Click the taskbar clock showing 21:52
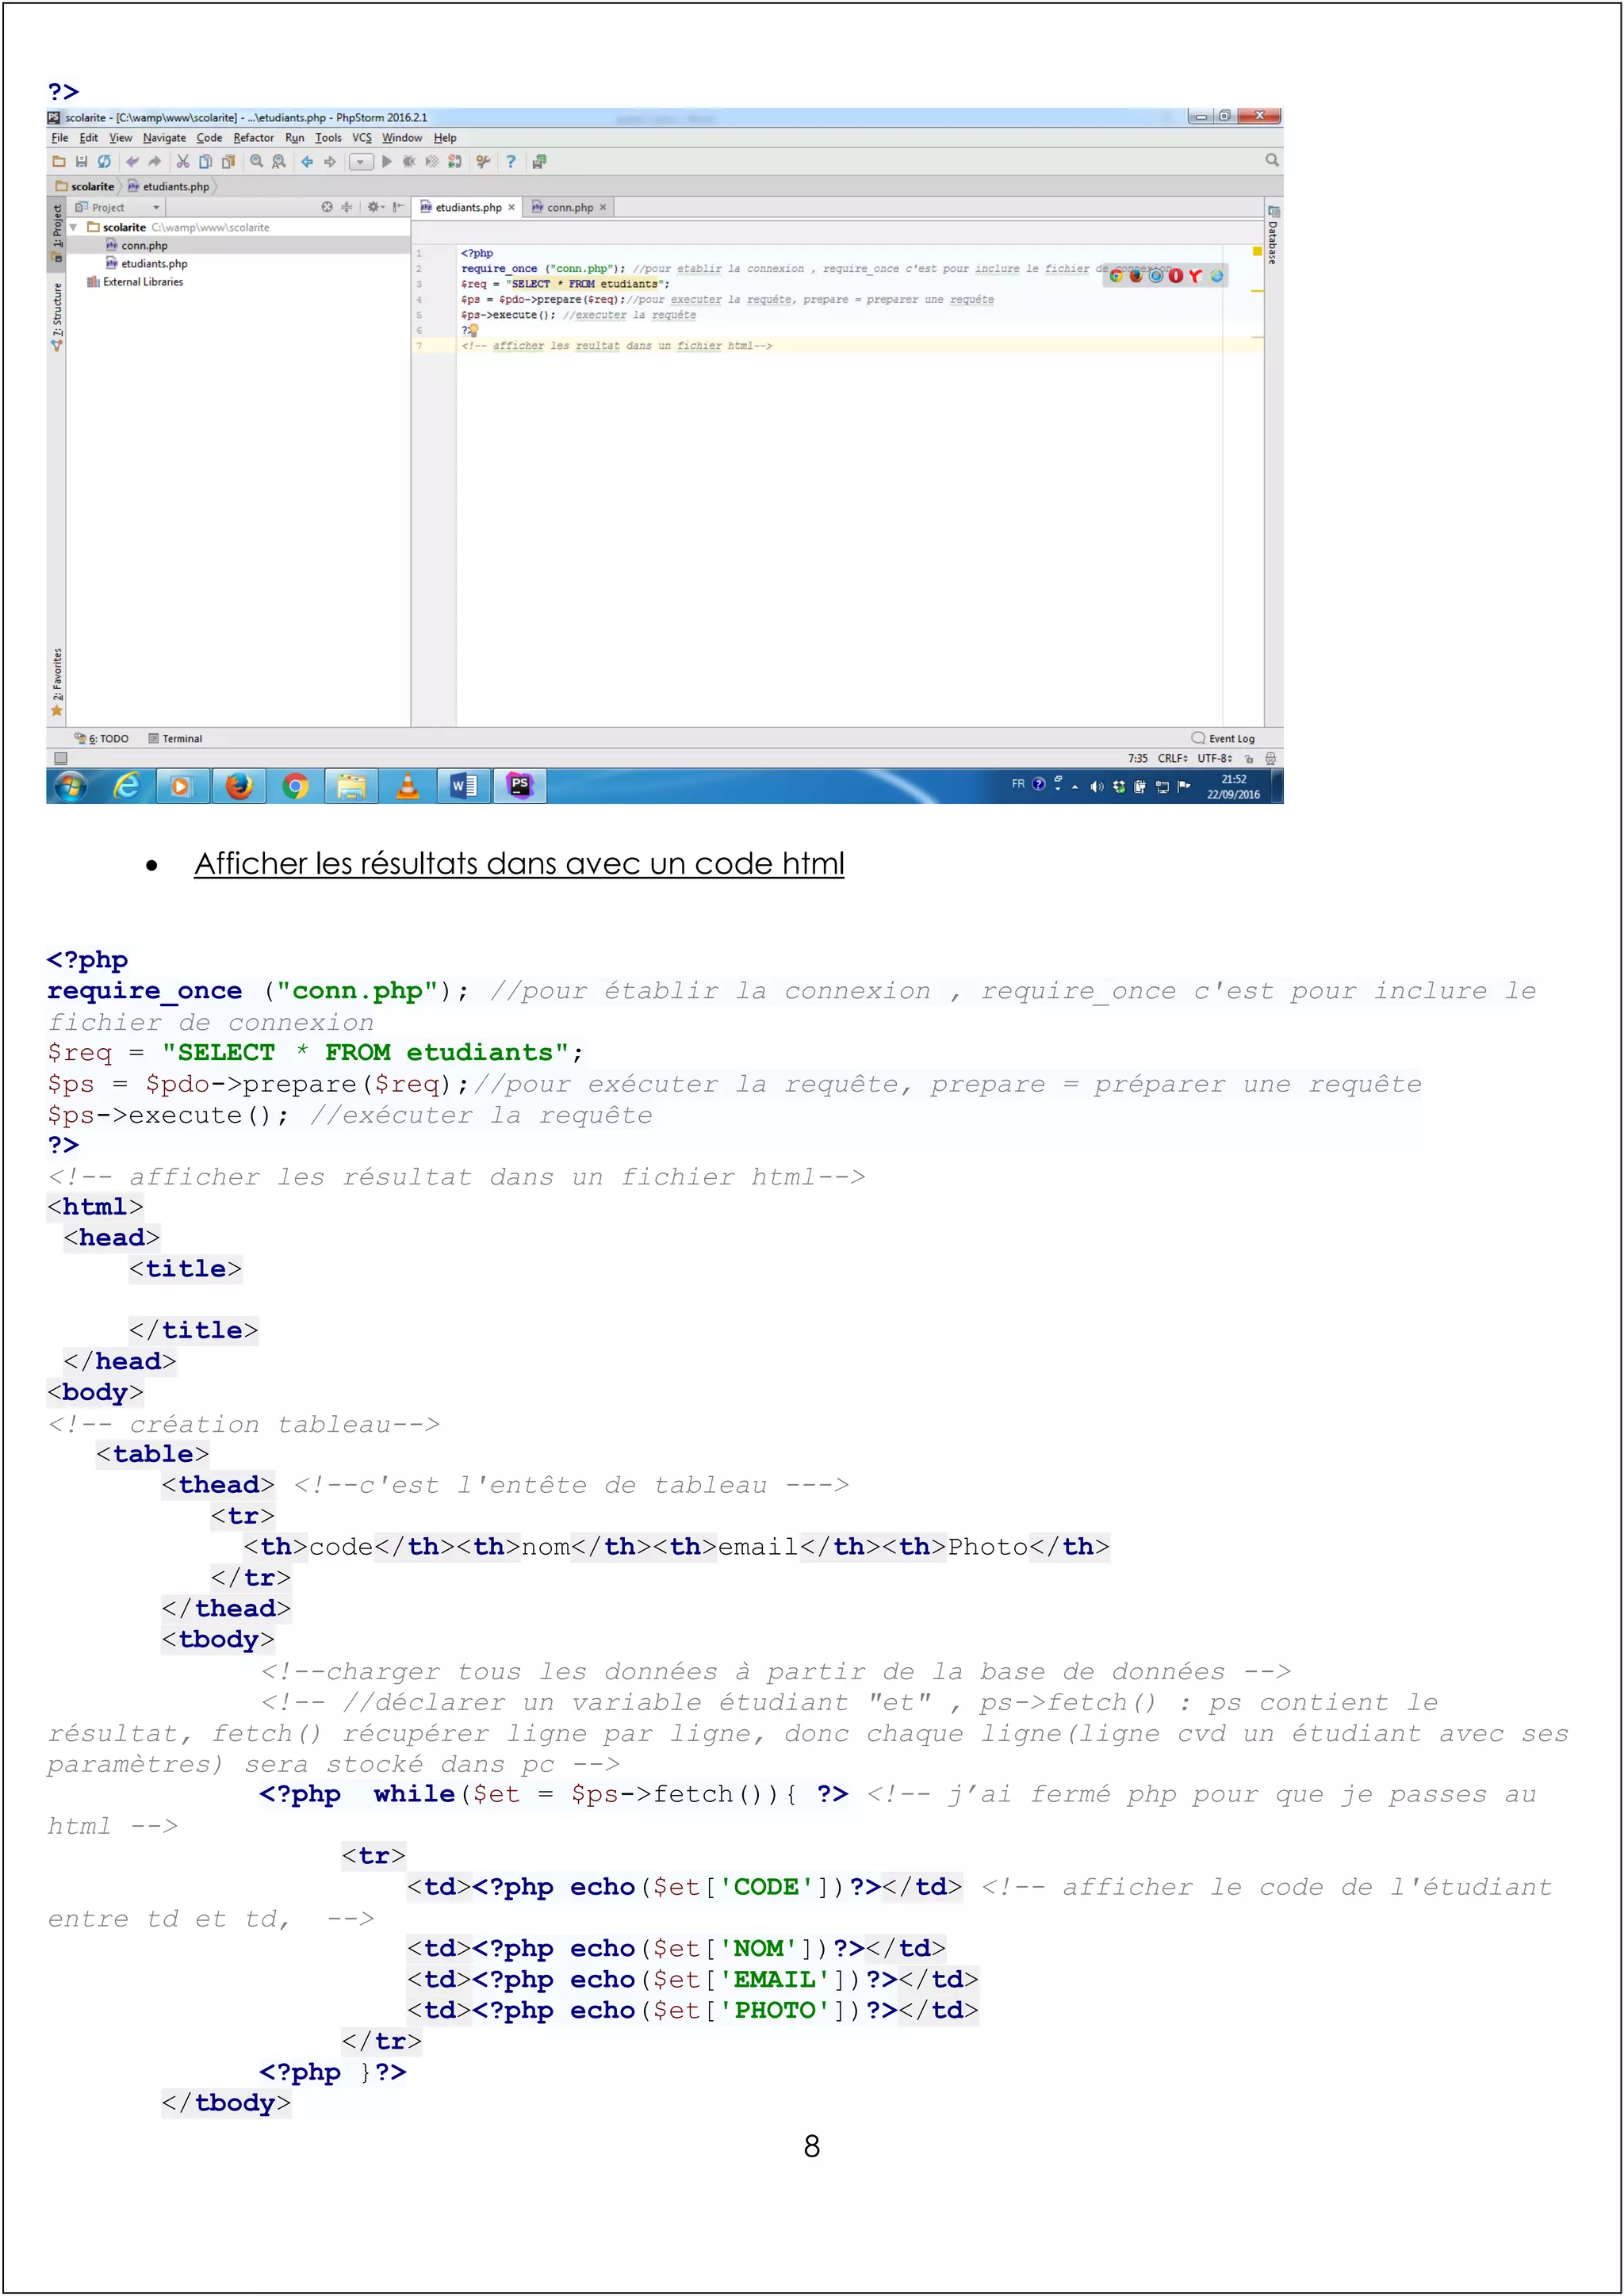The width and height of the screenshot is (1624, 2296). pos(1233,787)
